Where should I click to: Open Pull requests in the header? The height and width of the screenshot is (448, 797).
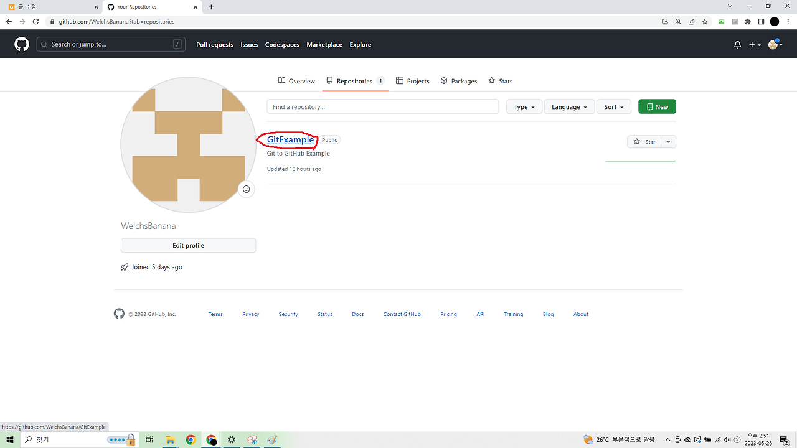pyautogui.click(x=215, y=45)
